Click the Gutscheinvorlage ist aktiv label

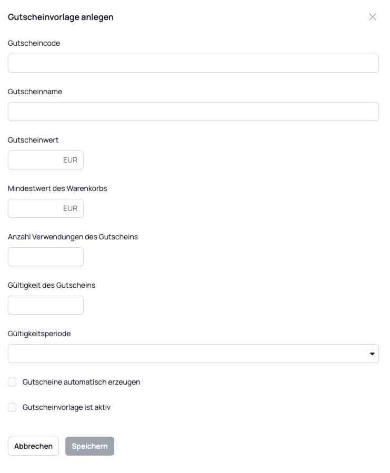(65, 407)
